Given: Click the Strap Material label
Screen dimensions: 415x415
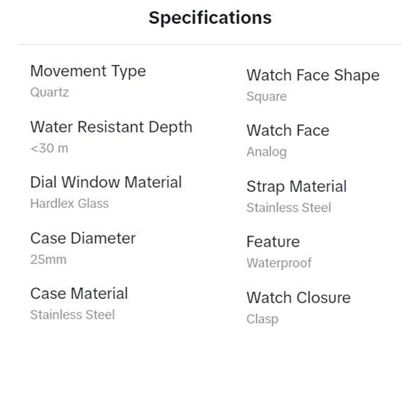Looking at the screenshot, I should [296, 187].
